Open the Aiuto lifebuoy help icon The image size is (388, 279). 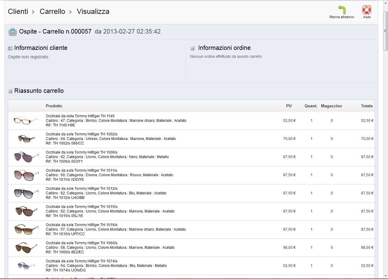(x=367, y=10)
